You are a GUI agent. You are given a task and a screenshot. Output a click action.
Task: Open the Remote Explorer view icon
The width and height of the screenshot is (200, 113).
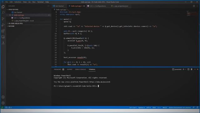[3, 37]
